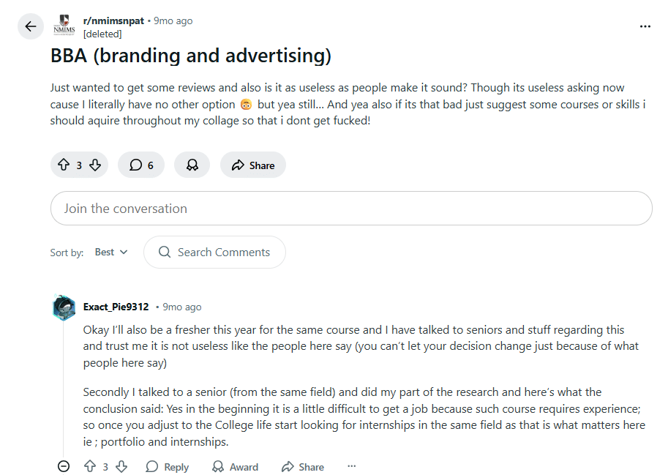Award Exact_Pie9312's comment

235,467
